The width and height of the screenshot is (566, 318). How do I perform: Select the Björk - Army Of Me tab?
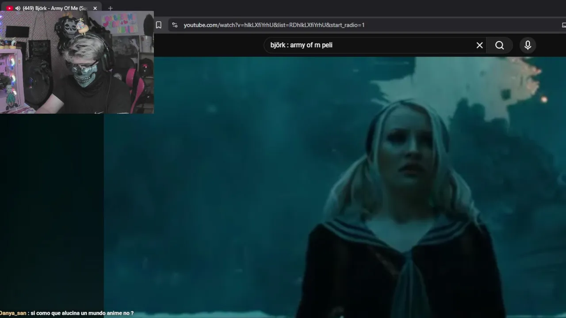[x=51, y=8]
